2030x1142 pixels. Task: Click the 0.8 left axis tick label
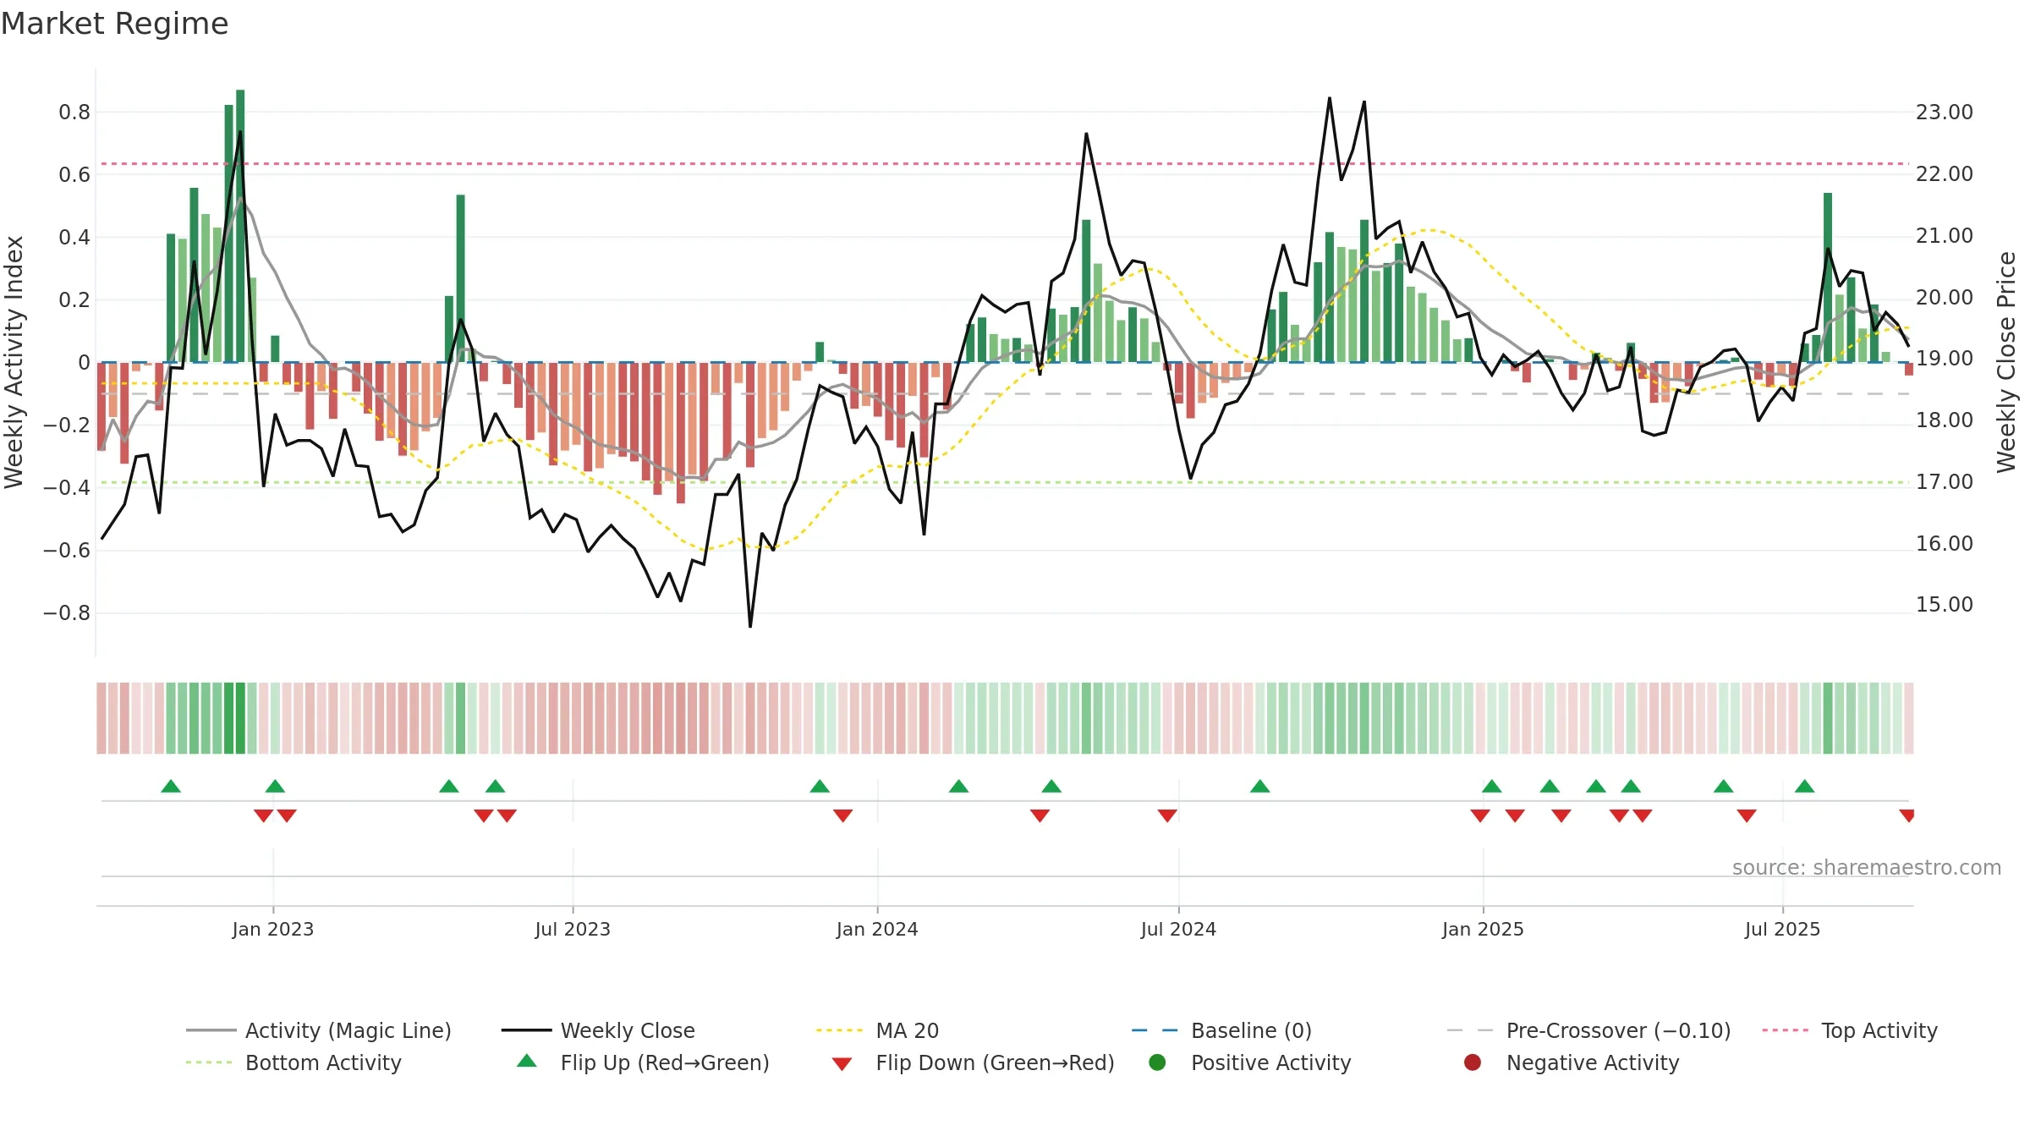click(74, 113)
